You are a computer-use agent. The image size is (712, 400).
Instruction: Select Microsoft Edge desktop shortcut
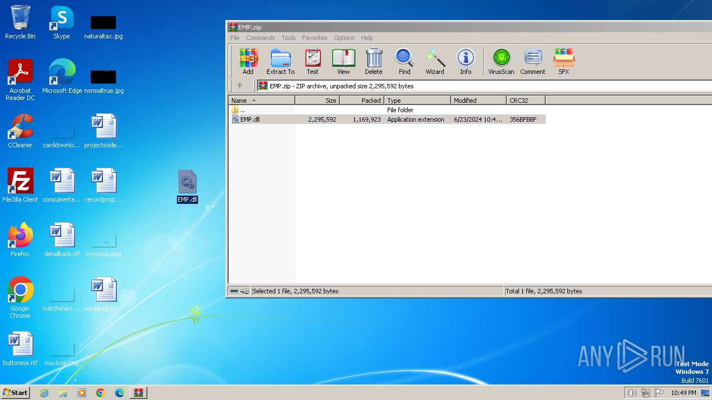click(62, 77)
